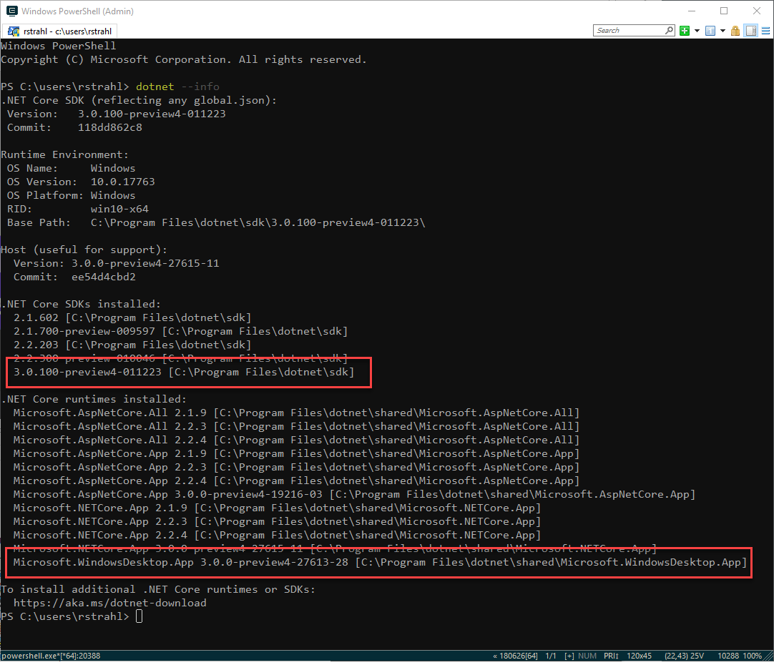Screen dimensions: 774x665
Task: Click 'Microsoft.AspNetCore.All 2.2.3' runtime row
Action: (296, 426)
